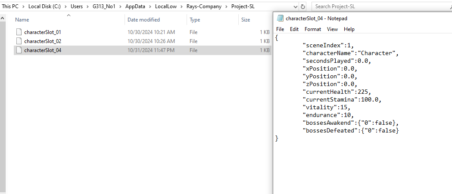
Task: Refresh the Project-SL folder view
Action: point(303,6)
